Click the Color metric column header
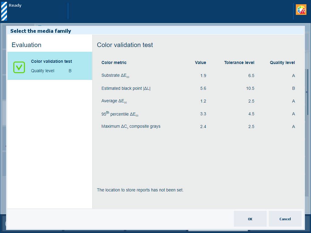 (114, 63)
